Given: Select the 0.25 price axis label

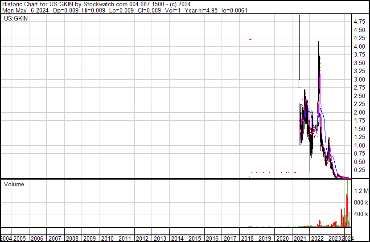Looking at the screenshot, I should (x=359, y=170).
